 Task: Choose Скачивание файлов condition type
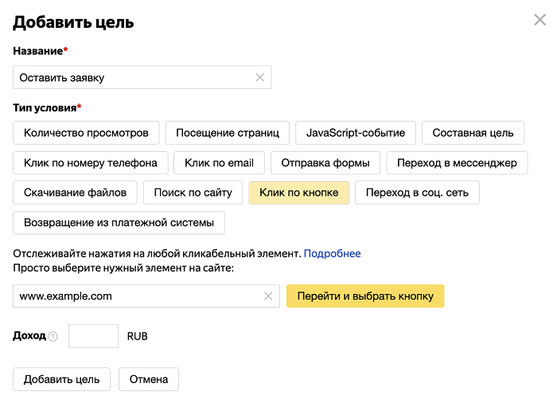click(75, 192)
